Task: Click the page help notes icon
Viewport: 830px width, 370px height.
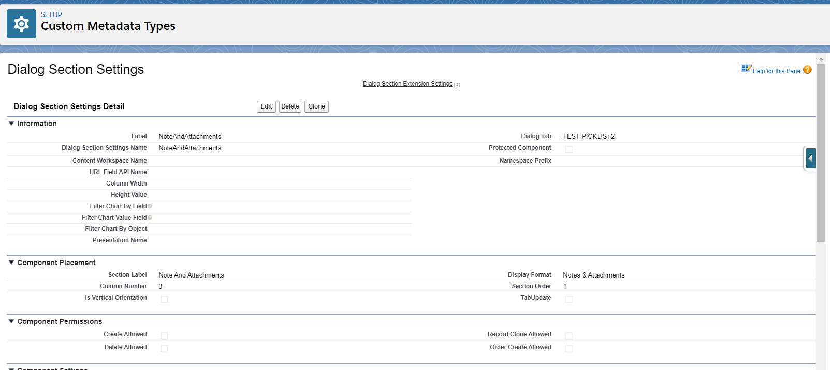Action: (746, 69)
